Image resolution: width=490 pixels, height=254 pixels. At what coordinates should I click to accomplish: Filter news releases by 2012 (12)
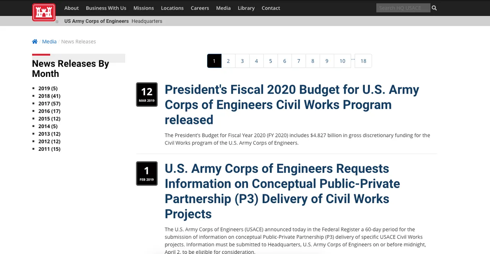tap(49, 142)
